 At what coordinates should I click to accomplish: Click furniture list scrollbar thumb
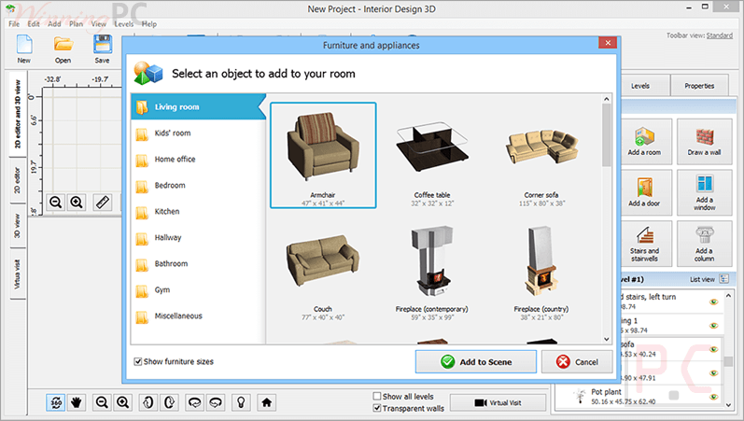click(x=607, y=134)
